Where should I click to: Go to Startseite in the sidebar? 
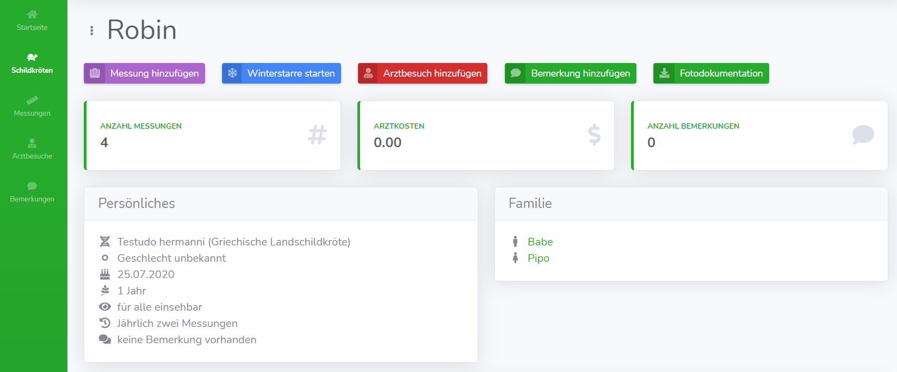(32, 27)
